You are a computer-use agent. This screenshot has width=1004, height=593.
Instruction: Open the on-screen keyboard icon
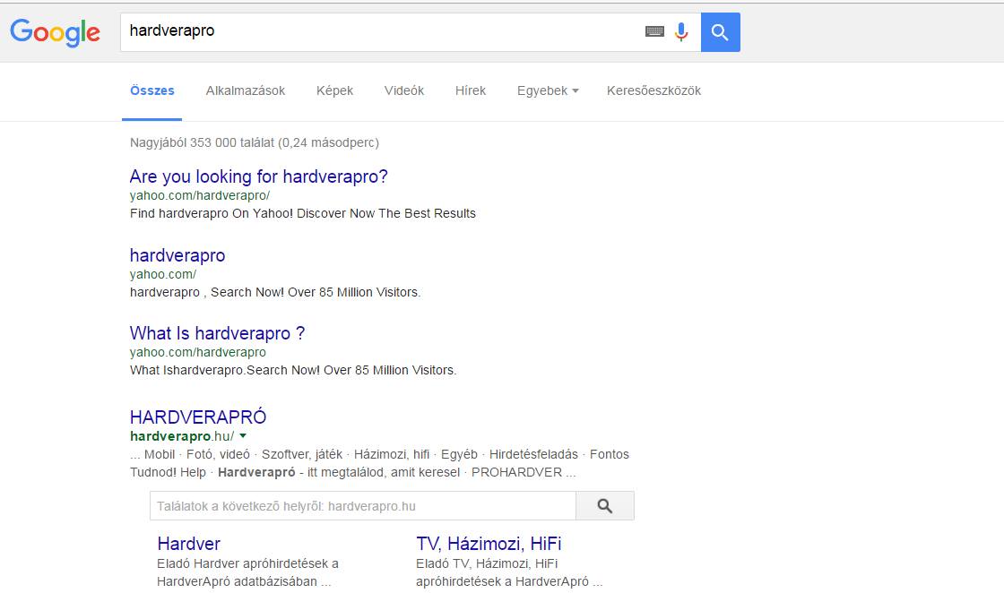tap(654, 31)
